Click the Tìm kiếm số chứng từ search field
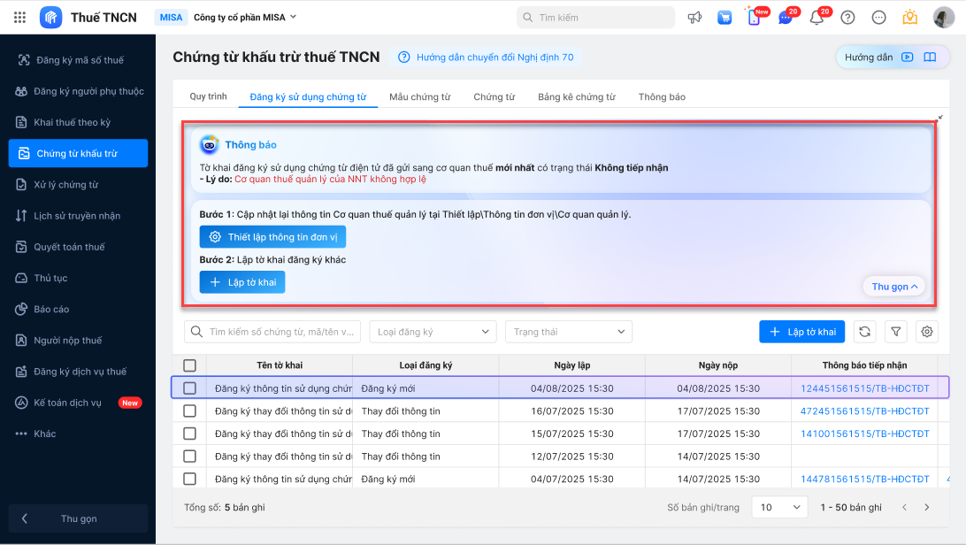The height and width of the screenshot is (545, 966). coord(273,332)
